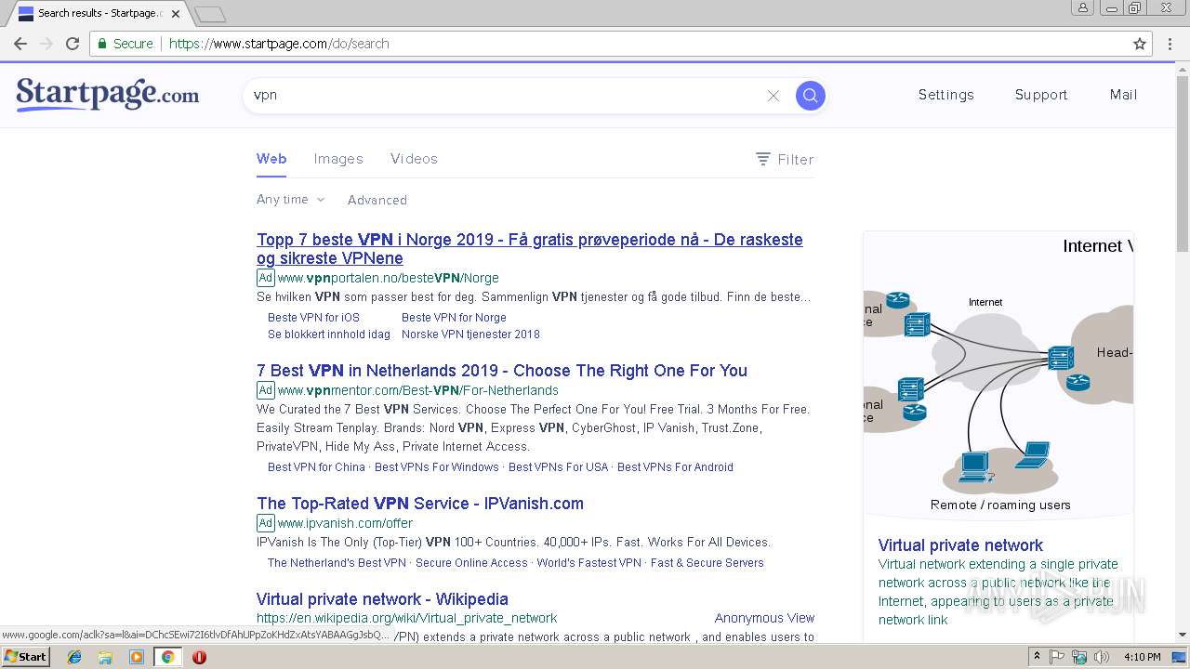Screen dimensions: 1190x669
Task: Open the volume speaker tray icon
Action: coord(1101,657)
